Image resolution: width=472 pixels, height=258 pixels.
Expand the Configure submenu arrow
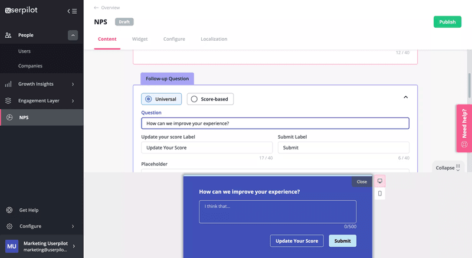[73, 226]
